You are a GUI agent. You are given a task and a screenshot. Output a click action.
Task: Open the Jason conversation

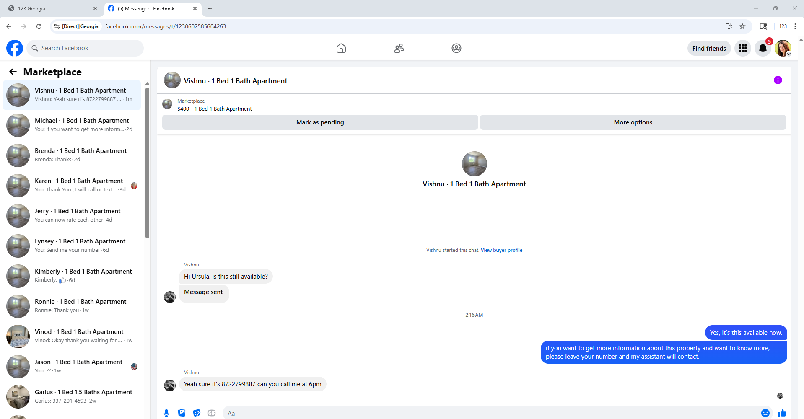72,367
